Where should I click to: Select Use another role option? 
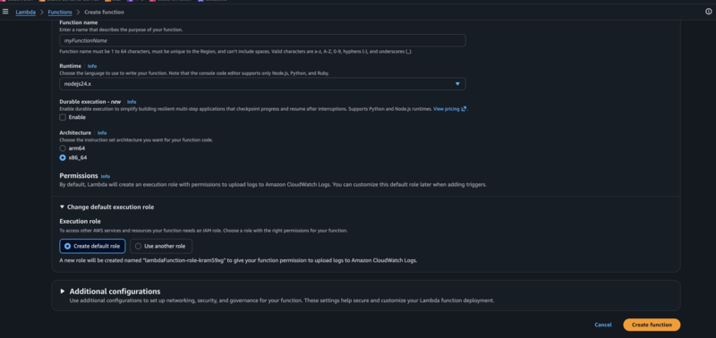pos(161,246)
